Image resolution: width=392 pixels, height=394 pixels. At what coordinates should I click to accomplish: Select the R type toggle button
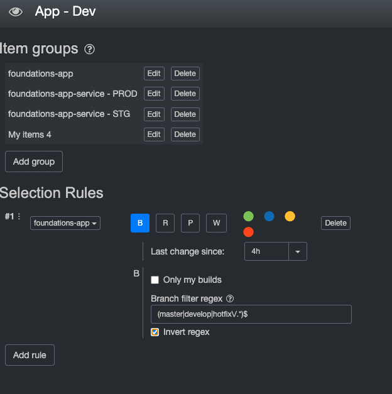pos(165,223)
